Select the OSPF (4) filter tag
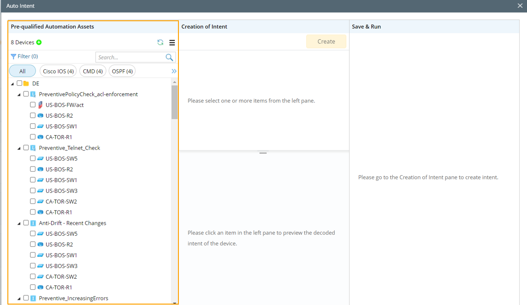The width and height of the screenshot is (527, 305). [x=122, y=71]
